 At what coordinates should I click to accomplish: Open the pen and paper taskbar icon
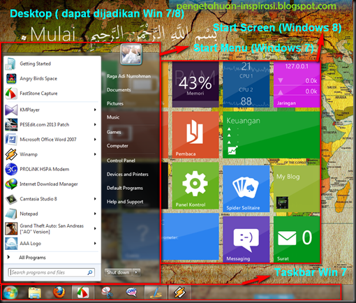[156, 293]
